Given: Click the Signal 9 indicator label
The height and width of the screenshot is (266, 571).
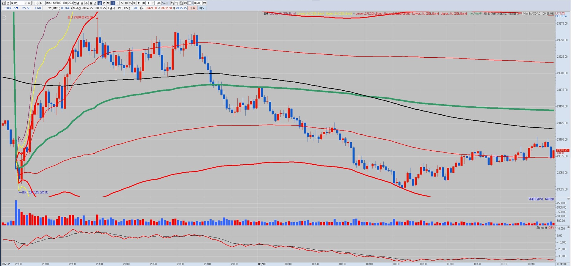Looking at the screenshot, I should [541, 228].
